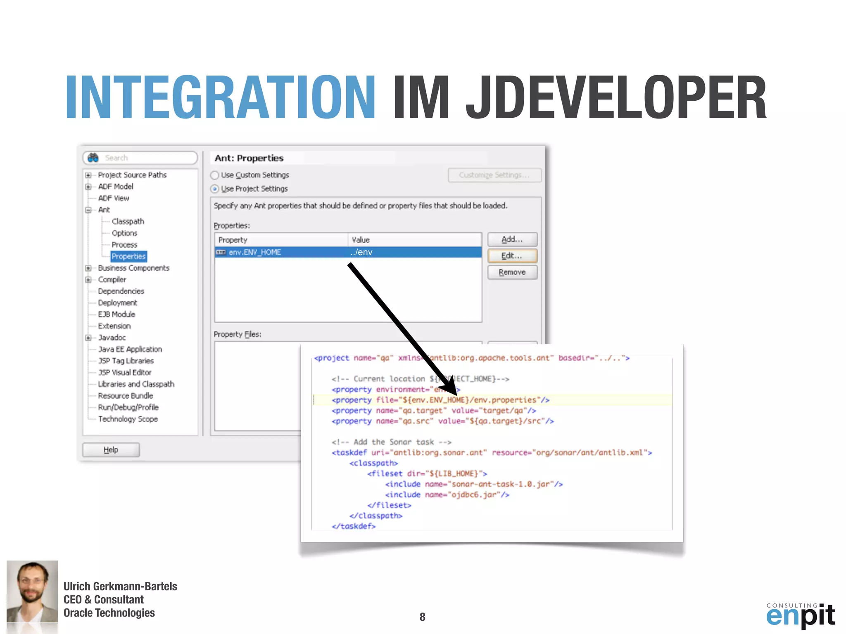Click the ojdbc6.jar include line
Image resolution: width=846 pixels, height=634 pixels.
pyautogui.click(x=447, y=494)
